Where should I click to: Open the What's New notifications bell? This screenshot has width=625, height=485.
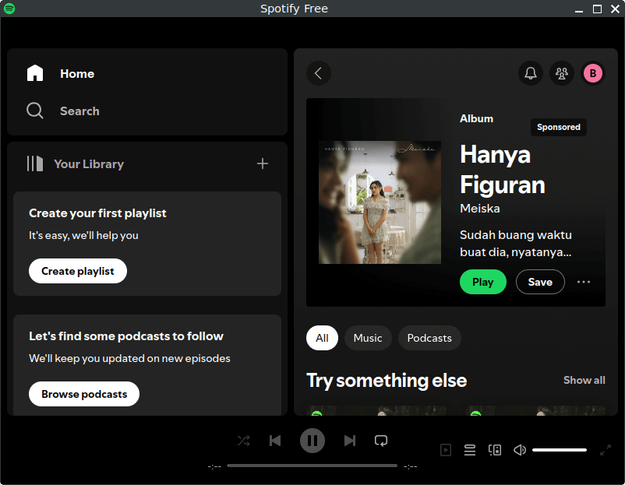click(x=530, y=73)
